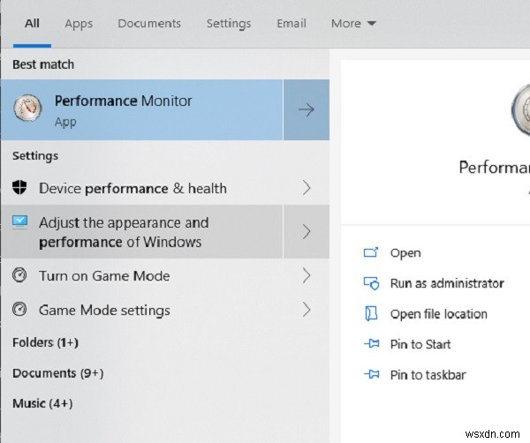Choose Run as administrator
The image size is (530, 443).
click(x=447, y=283)
